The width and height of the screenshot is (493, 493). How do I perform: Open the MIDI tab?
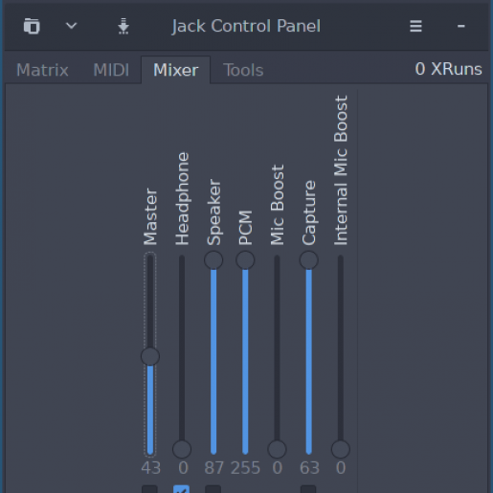click(x=111, y=70)
